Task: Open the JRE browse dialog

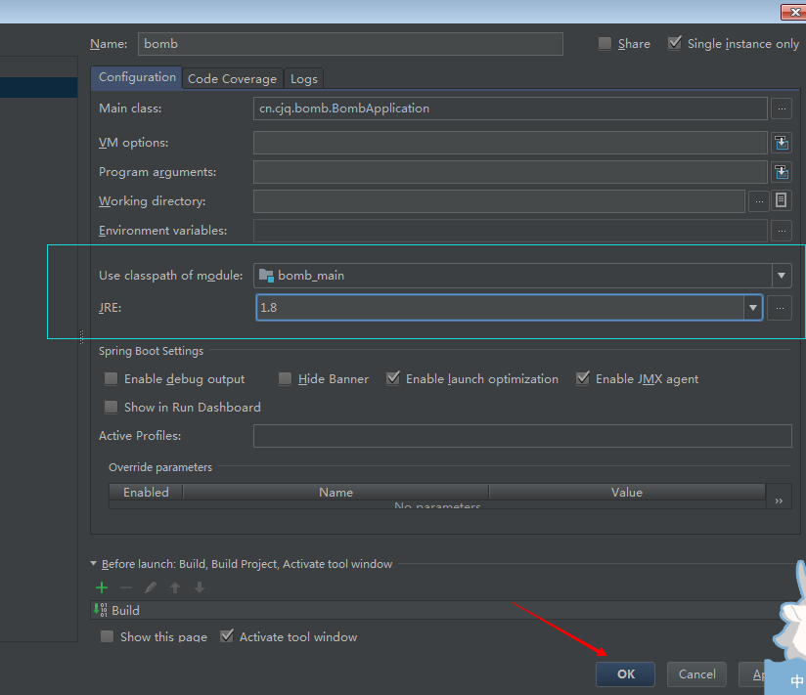Action: [x=780, y=308]
